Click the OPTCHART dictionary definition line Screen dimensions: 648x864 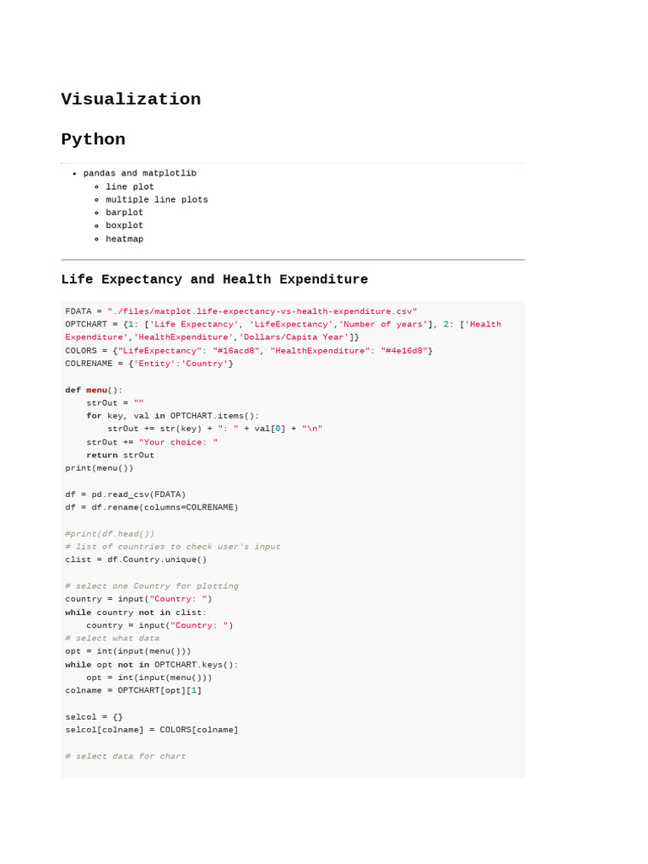pos(253,324)
